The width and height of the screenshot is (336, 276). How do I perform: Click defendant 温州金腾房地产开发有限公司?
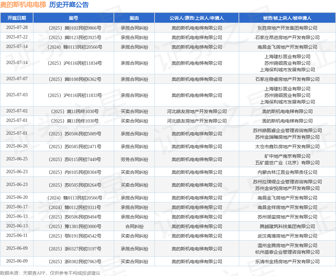(x=287, y=245)
